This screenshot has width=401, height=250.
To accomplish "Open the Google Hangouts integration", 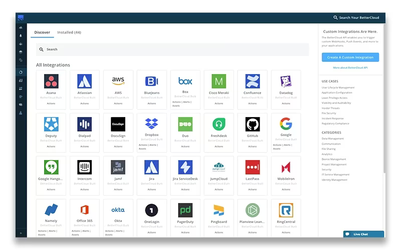I will coord(51,176).
